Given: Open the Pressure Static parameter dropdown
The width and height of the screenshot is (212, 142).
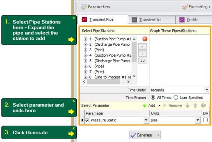Looking at the screenshot, I should tap(146, 120).
